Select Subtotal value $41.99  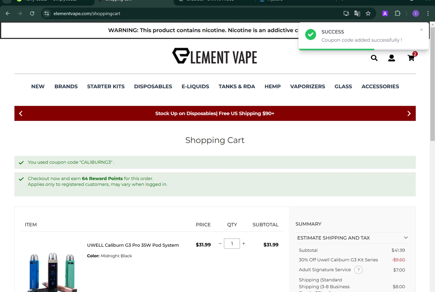click(398, 250)
